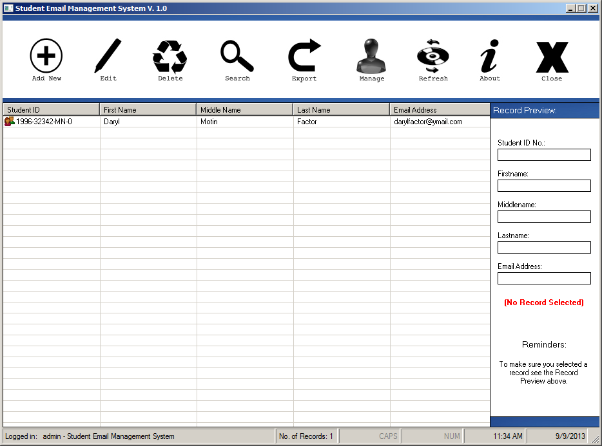The height and width of the screenshot is (446, 602).
Task: Sort by Email Address column header
Action: tap(440, 109)
